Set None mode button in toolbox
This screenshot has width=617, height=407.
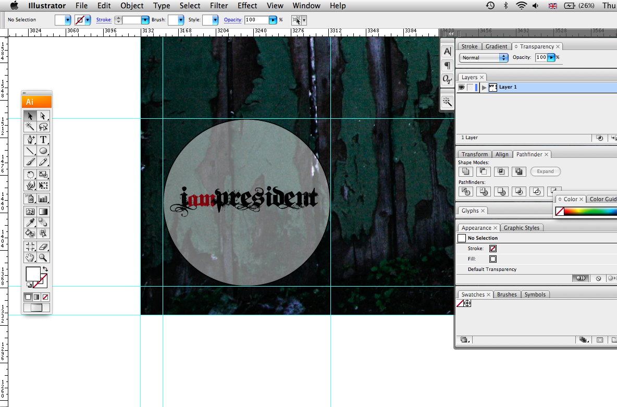click(x=45, y=297)
